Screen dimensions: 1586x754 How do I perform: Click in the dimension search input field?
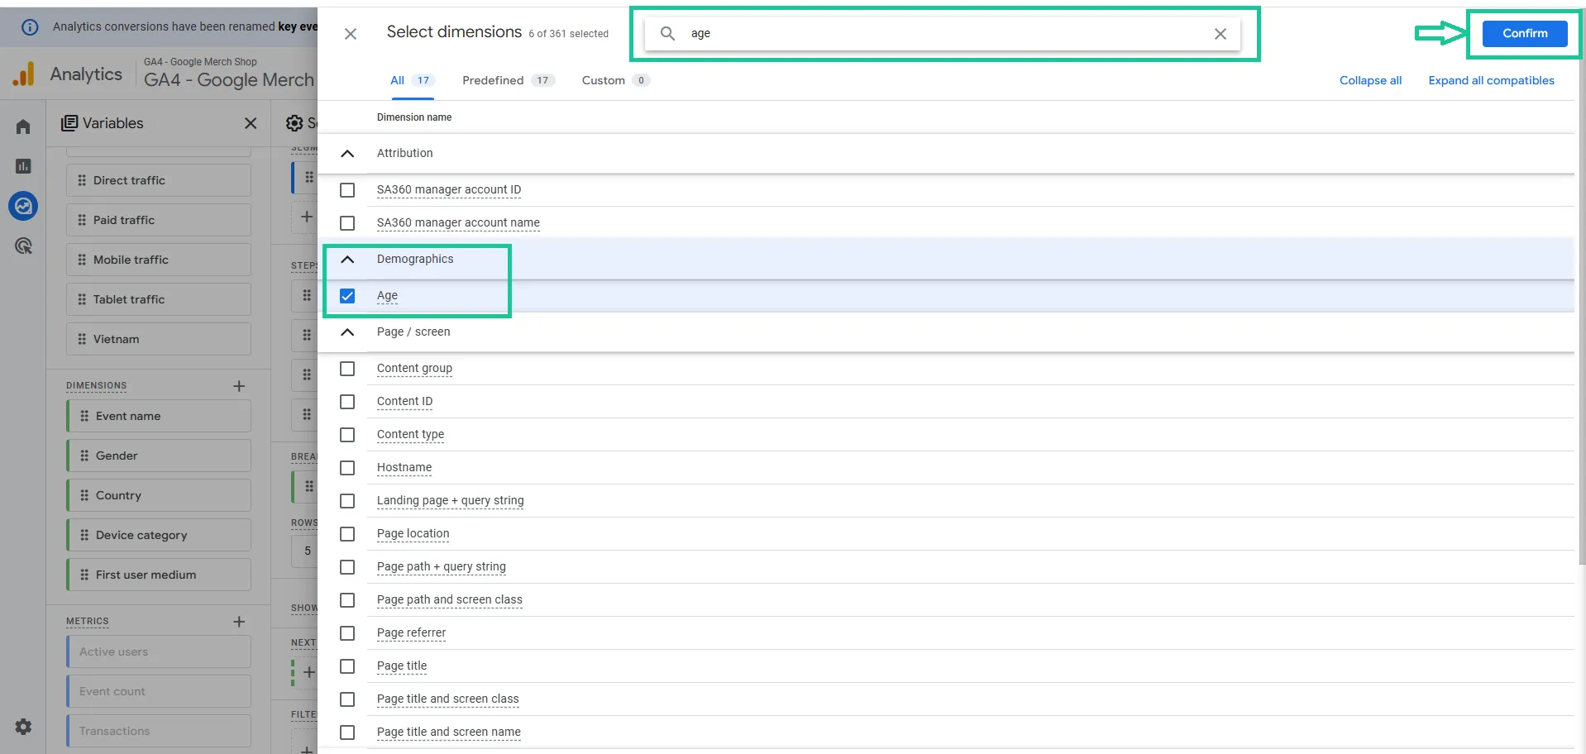pyautogui.click(x=943, y=34)
